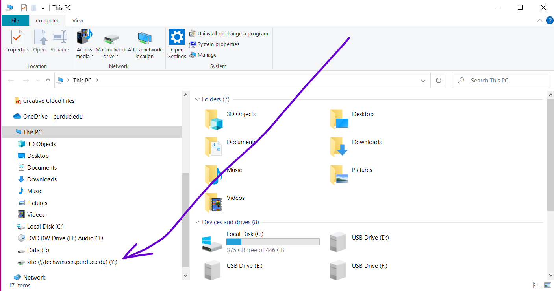Click the Map network drive icon
Screen dimensions: 554x291
click(x=111, y=38)
